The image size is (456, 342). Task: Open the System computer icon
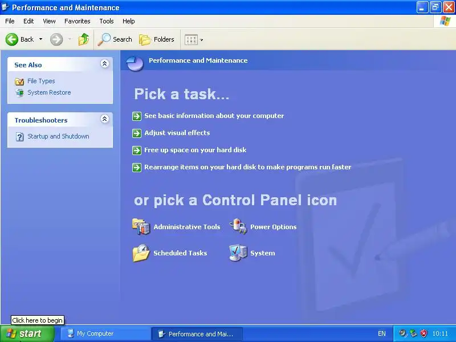(x=238, y=253)
